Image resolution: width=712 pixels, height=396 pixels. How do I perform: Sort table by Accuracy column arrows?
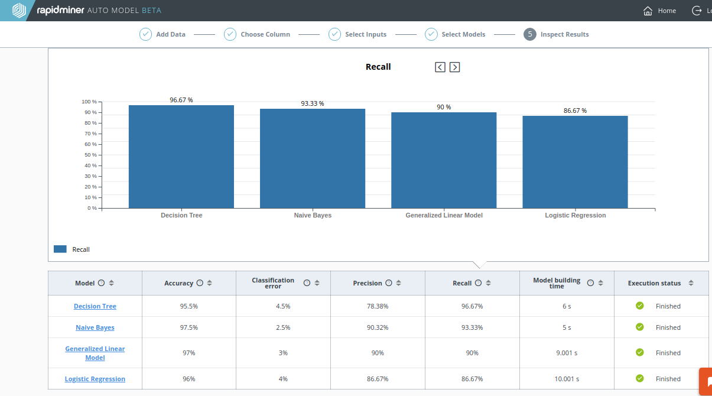click(209, 283)
